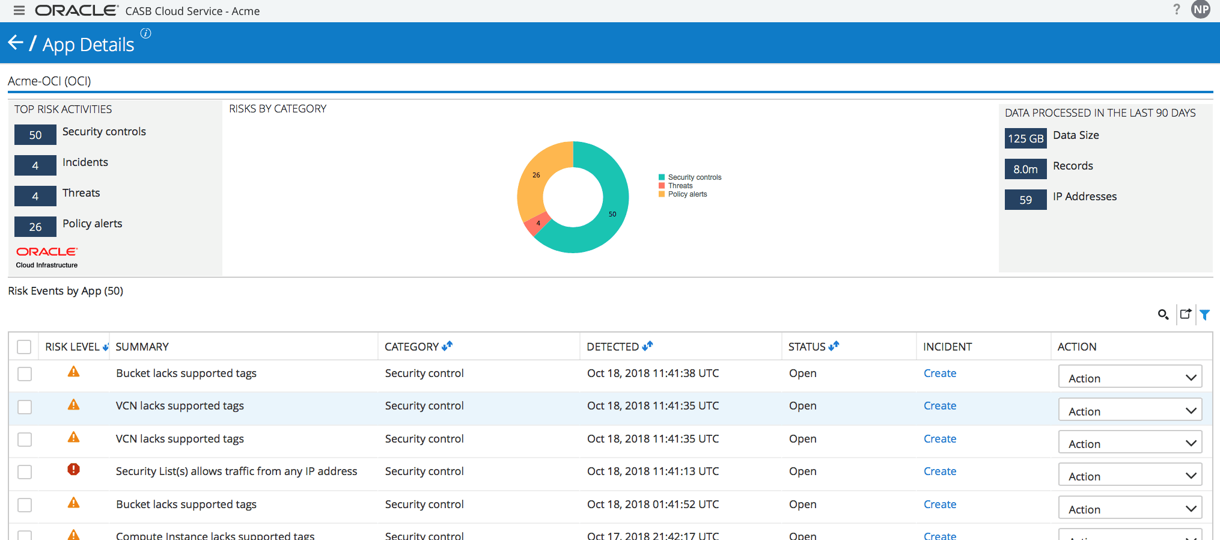Image resolution: width=1220 pixels, height=540 pixels.
Task: Click the RISKS BY CATEGORY heading
Action: 278,109
